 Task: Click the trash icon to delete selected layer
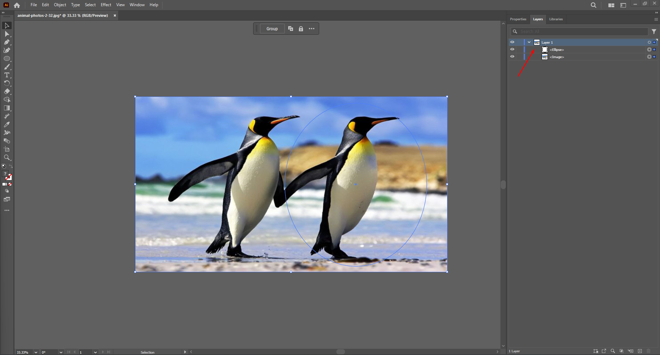point(649,351)
